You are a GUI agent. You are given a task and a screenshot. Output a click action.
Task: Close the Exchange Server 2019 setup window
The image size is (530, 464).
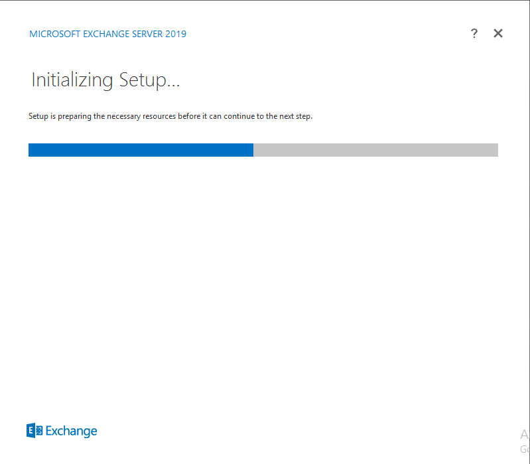coord(498,33)
